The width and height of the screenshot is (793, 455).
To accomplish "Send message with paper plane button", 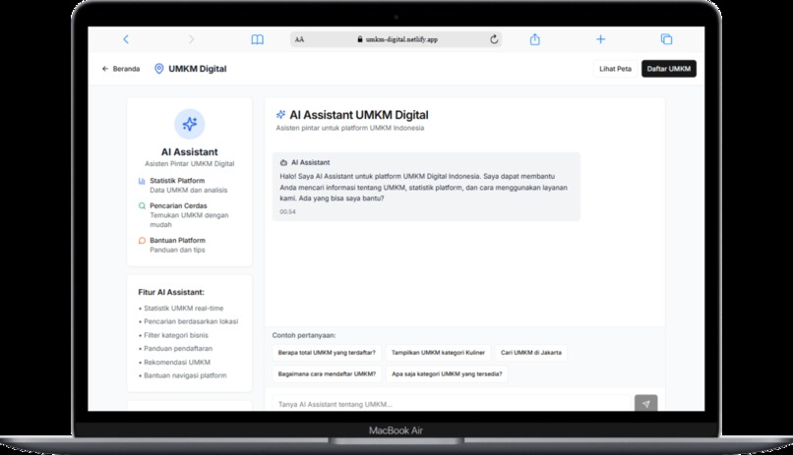I will click(x=645, y=404).
